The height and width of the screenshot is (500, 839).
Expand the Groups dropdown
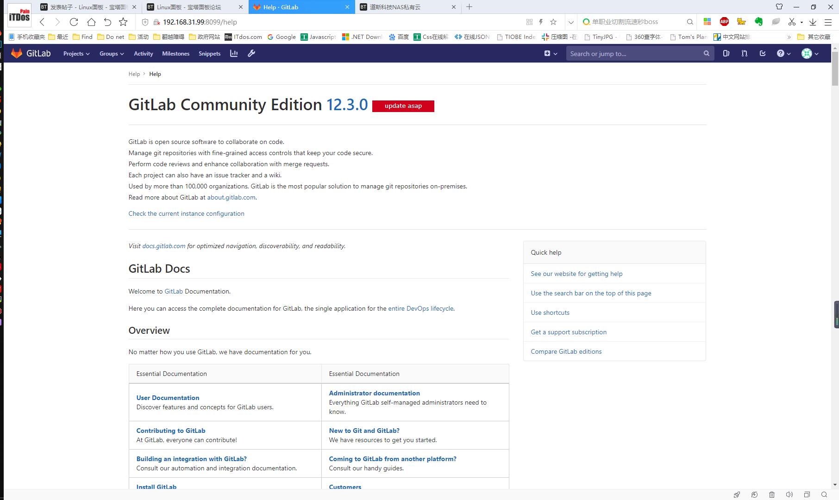pyautogui.click(x=112, y=54)
